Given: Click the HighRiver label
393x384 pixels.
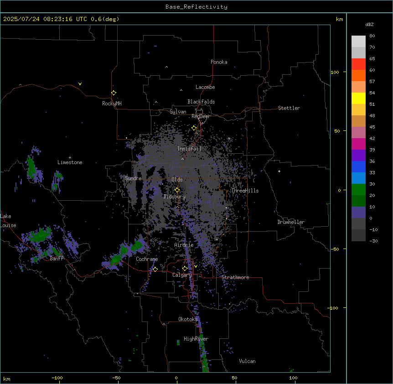Looking at the screenshot, I should tap(196, 339).
